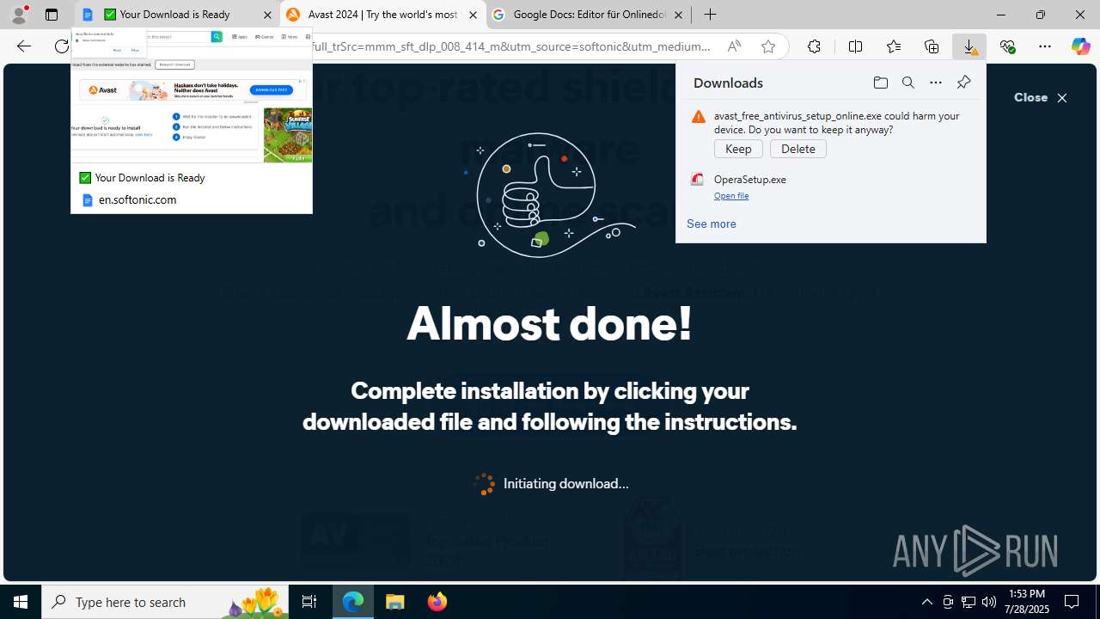Open File Explorer from the taskbar
1100x619 pixels.
pos(395,602)
